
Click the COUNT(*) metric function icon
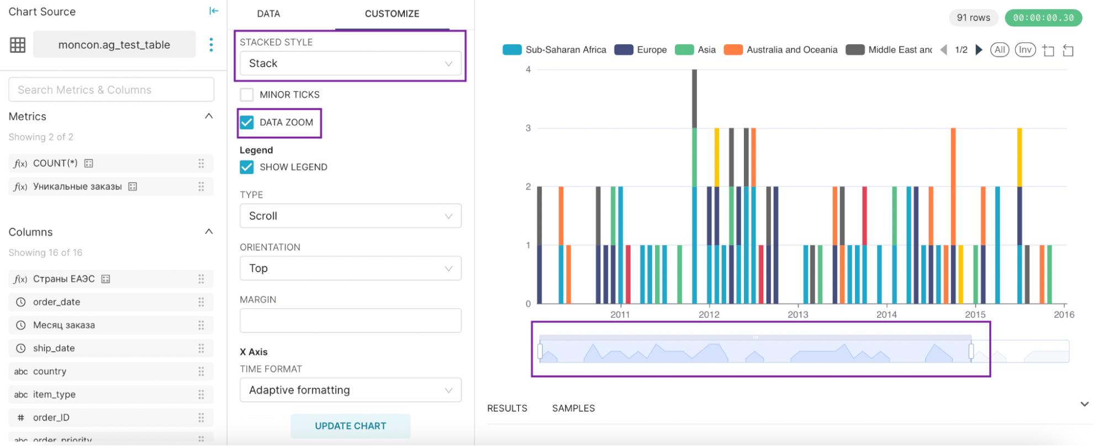[20, 163]
